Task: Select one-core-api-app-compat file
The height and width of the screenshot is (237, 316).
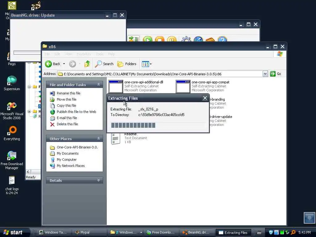Action: point(203,86)
